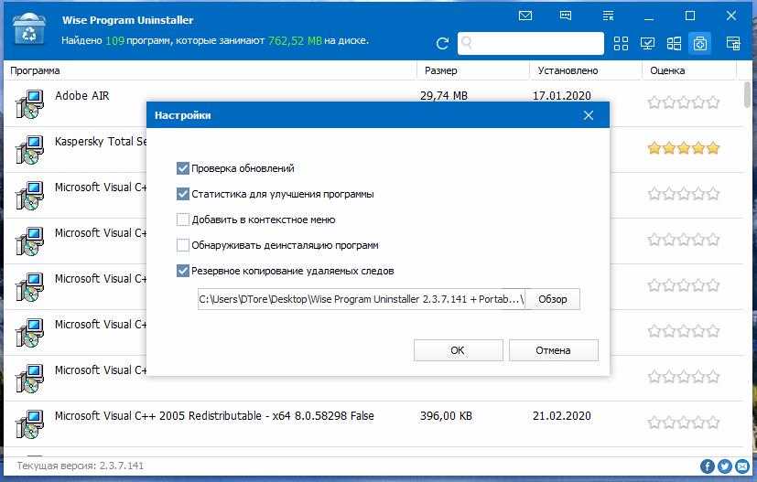This screenshot has height=482, width=757.
Task: Click the search field in the toolbar
Action: coord(531,43)
